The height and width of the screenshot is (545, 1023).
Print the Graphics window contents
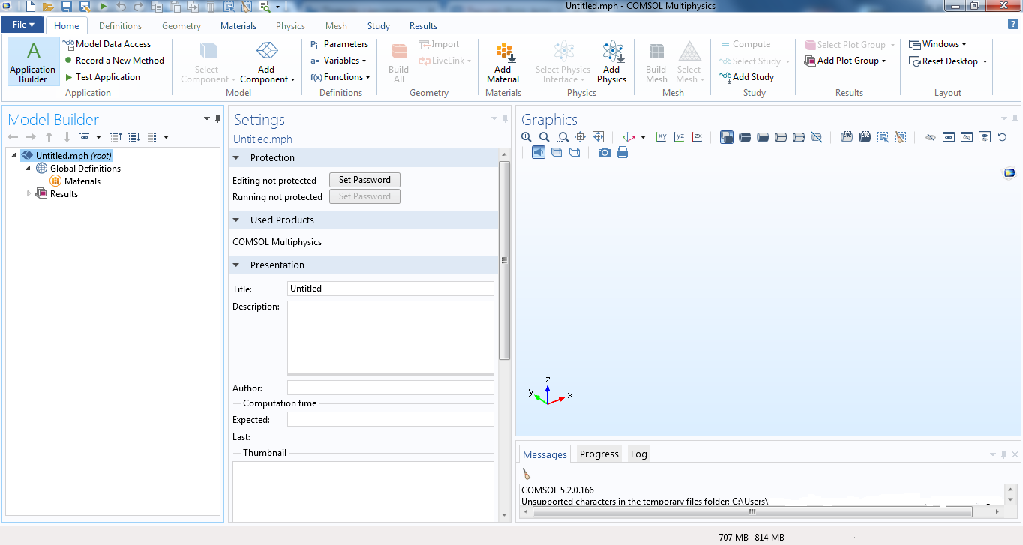[x=622, y=153]
